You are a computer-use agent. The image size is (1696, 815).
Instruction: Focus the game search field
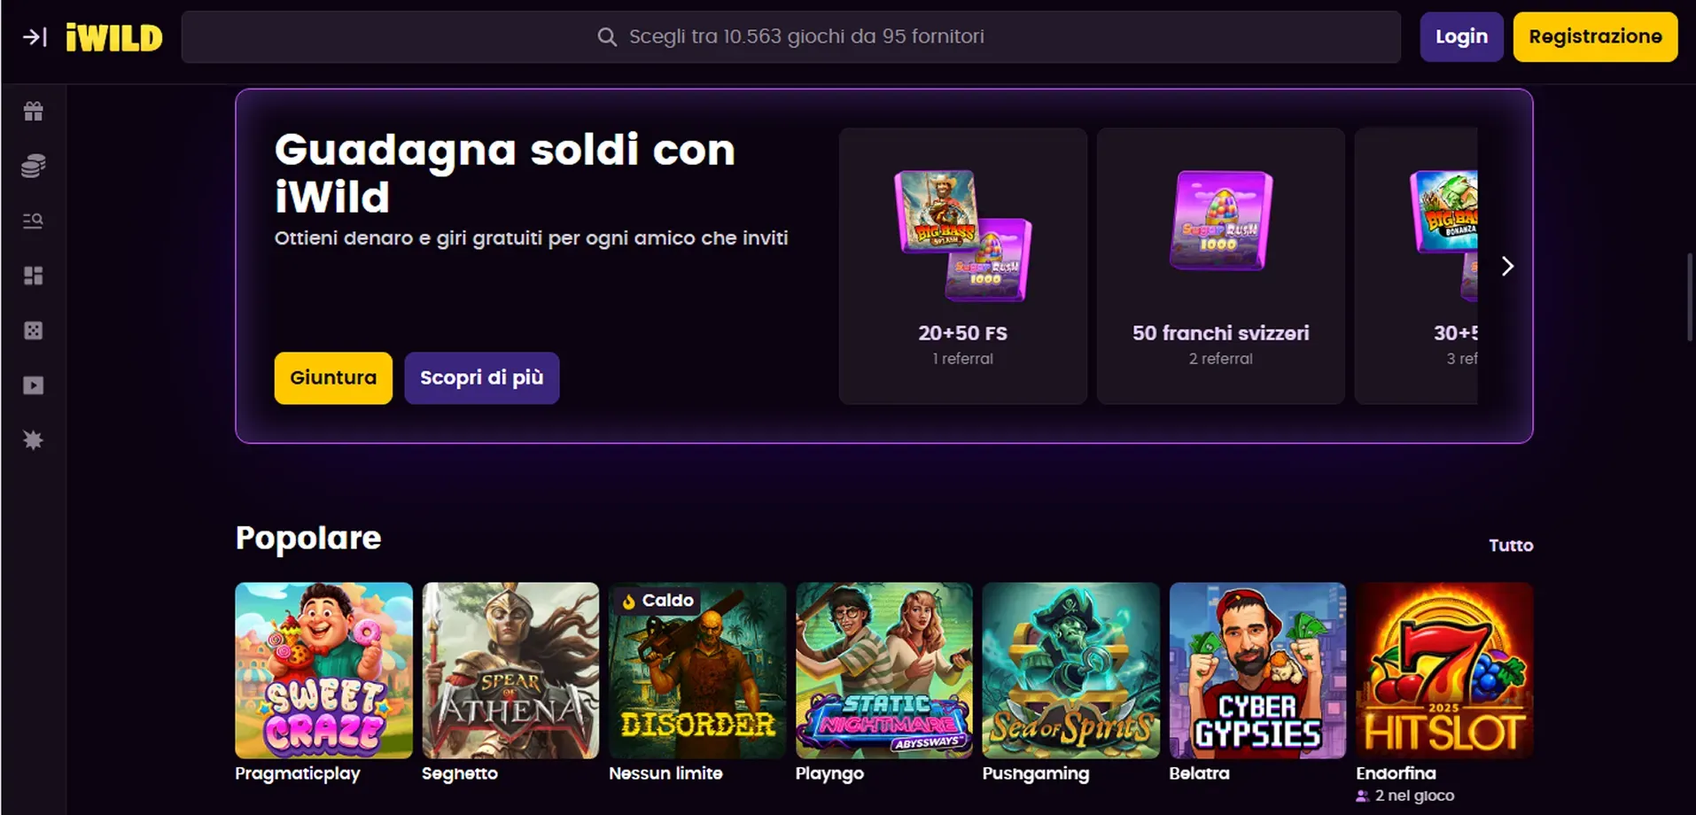pos(790,37)
